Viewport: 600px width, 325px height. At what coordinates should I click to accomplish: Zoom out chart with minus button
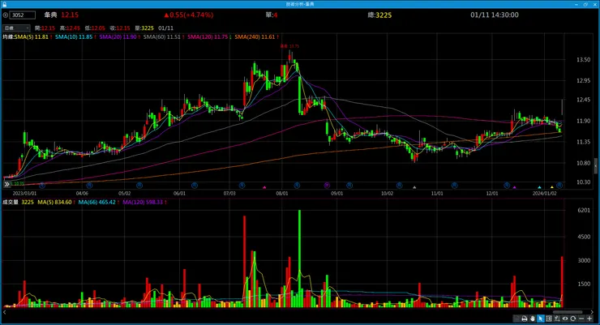(x=581, y=319)
